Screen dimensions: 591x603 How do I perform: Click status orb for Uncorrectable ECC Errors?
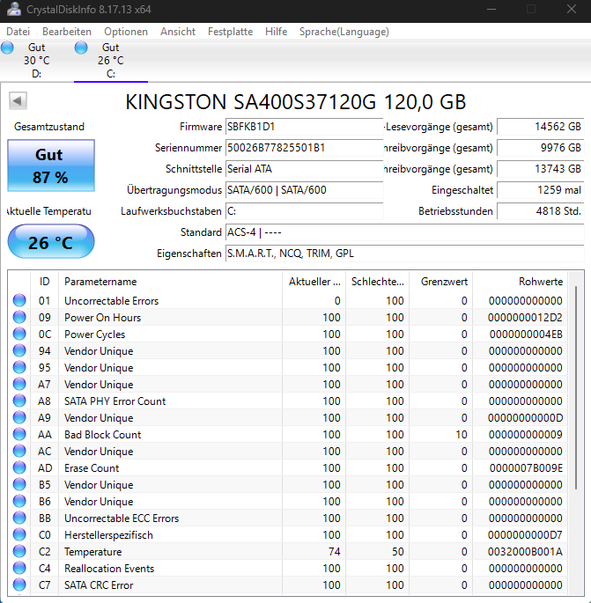(x=19, y=518)
